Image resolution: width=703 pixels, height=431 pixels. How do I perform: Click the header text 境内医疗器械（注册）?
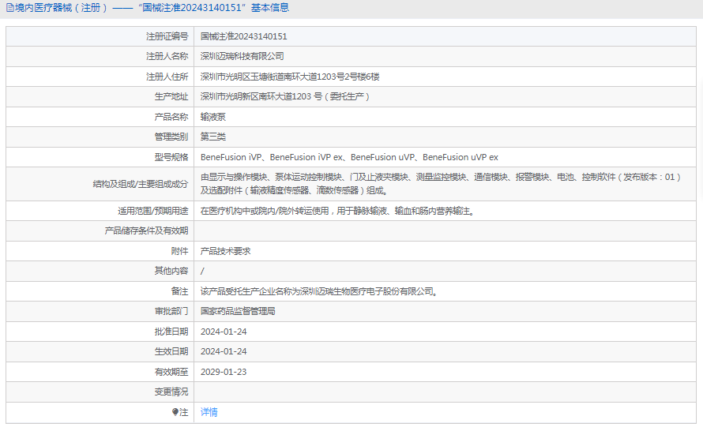tap(62, 8)
